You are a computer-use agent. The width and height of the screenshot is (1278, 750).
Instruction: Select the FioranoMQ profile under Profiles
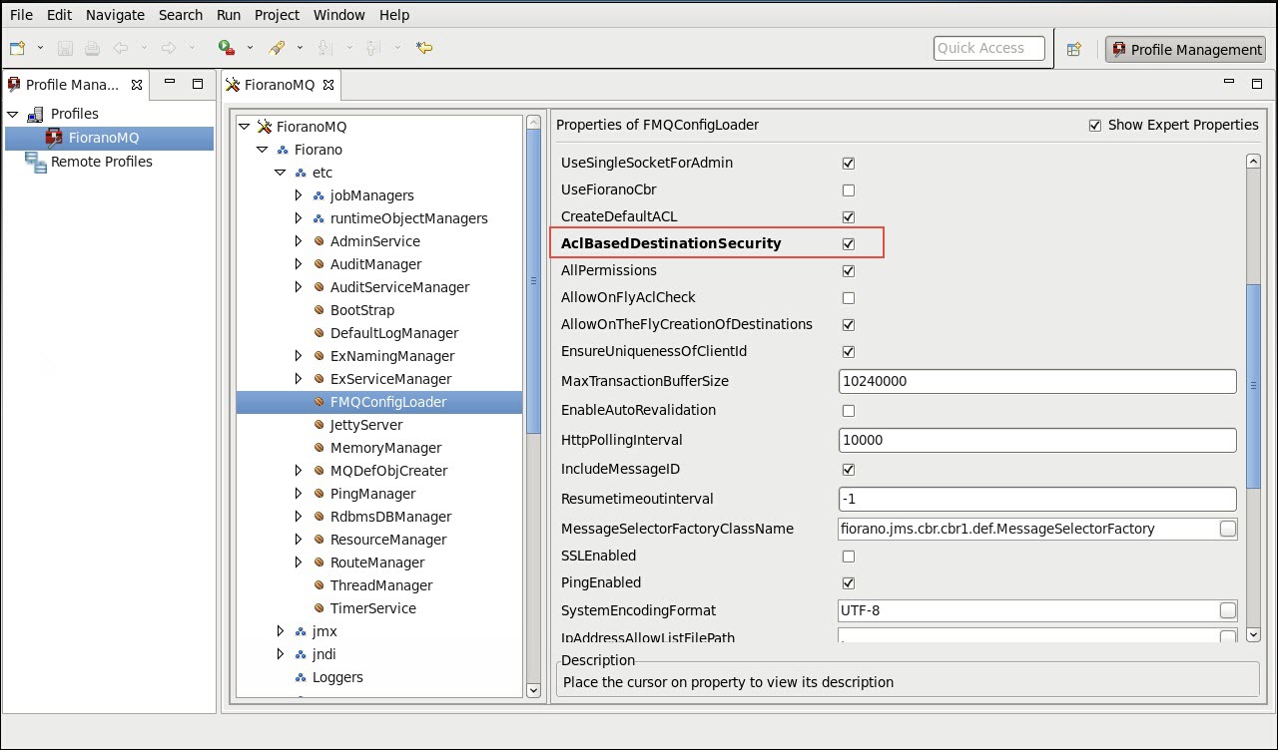[104, 138]
